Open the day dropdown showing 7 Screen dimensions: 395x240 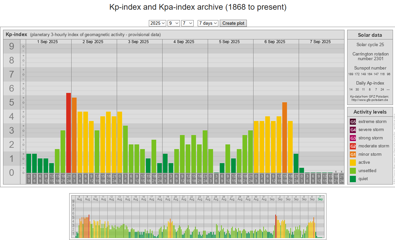tap(187, 23)
